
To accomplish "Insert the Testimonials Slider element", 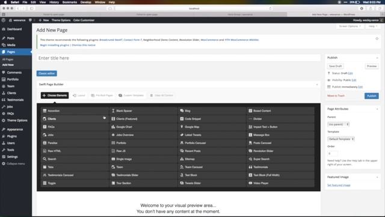I will coord(143,175).
